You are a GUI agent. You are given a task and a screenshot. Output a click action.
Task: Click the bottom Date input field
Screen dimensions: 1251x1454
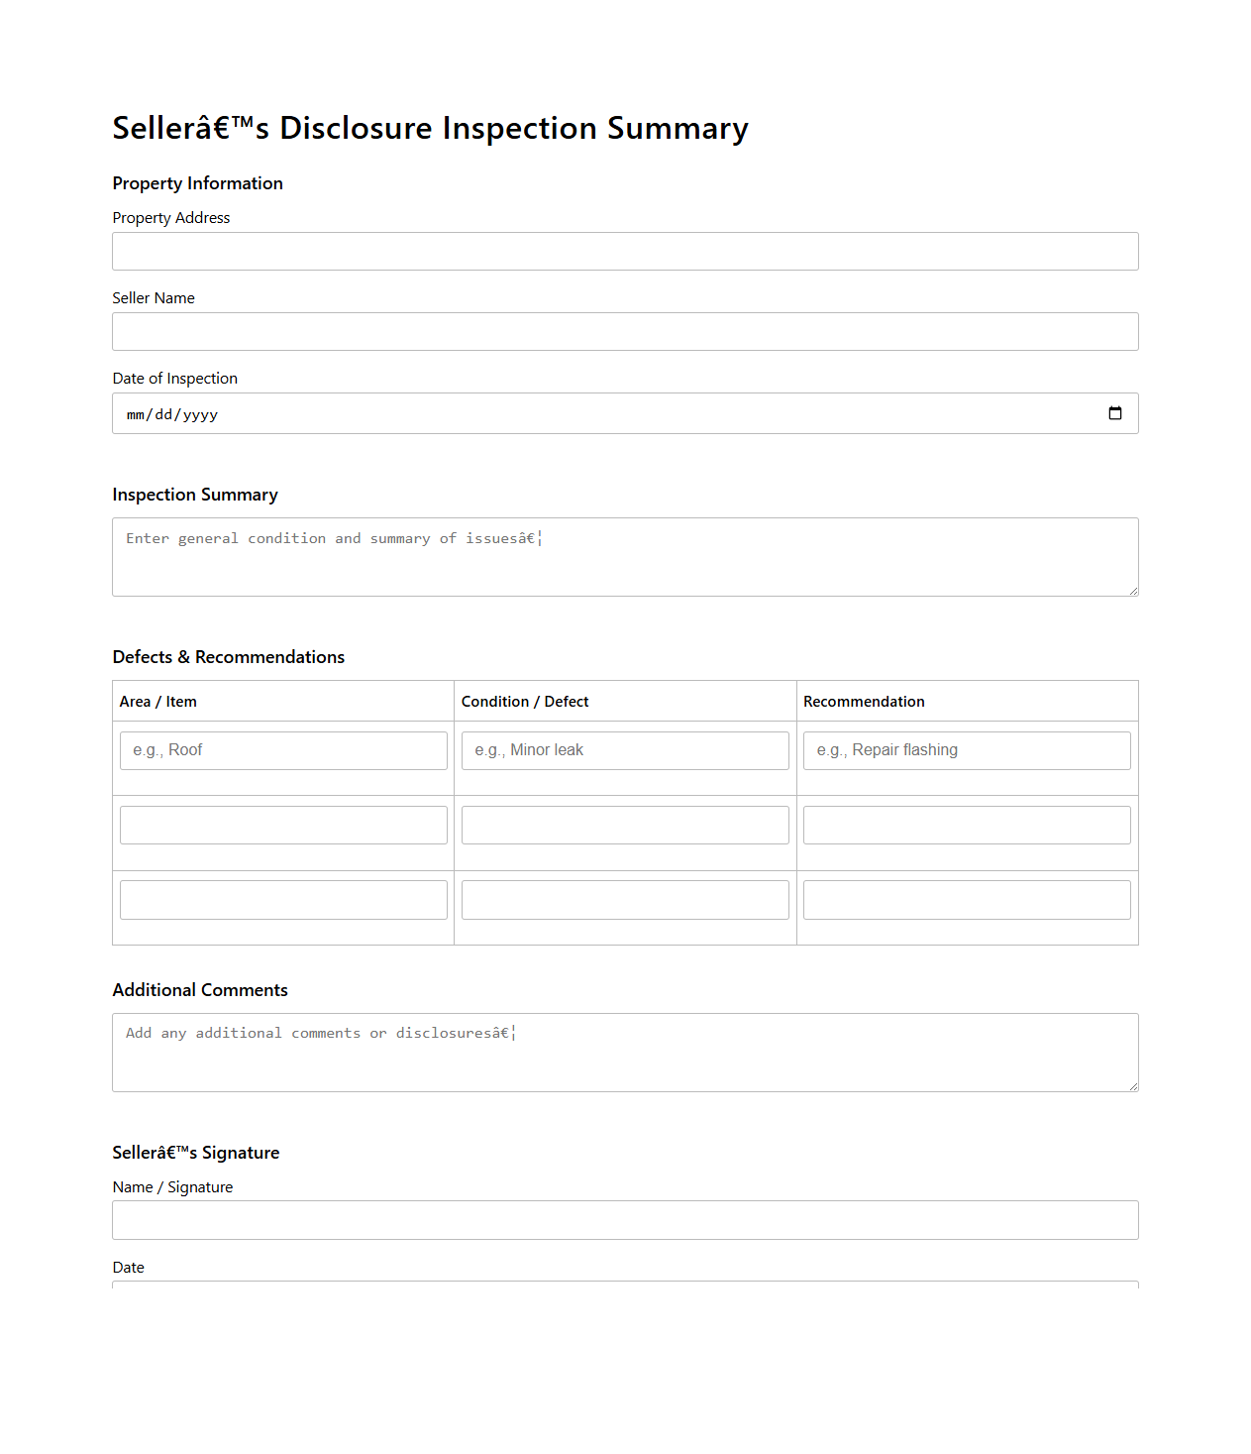coord(624,1288)
